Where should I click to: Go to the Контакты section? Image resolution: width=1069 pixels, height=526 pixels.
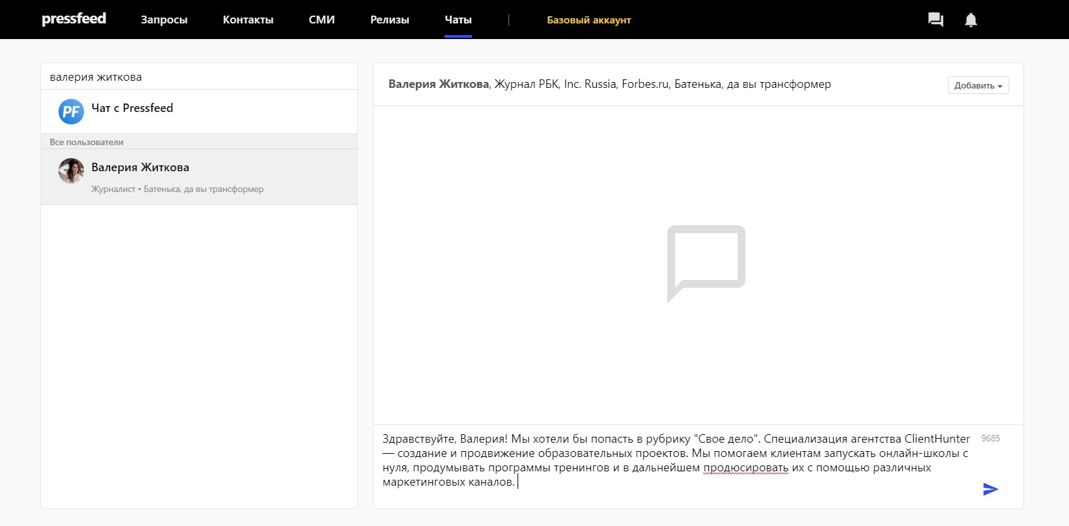tap(248, 20)
